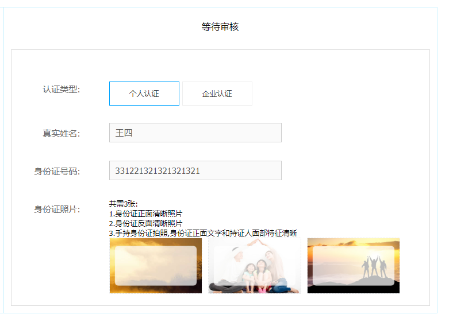
Task: Focus the 身份证号码 number field
Action: (195, 170)
